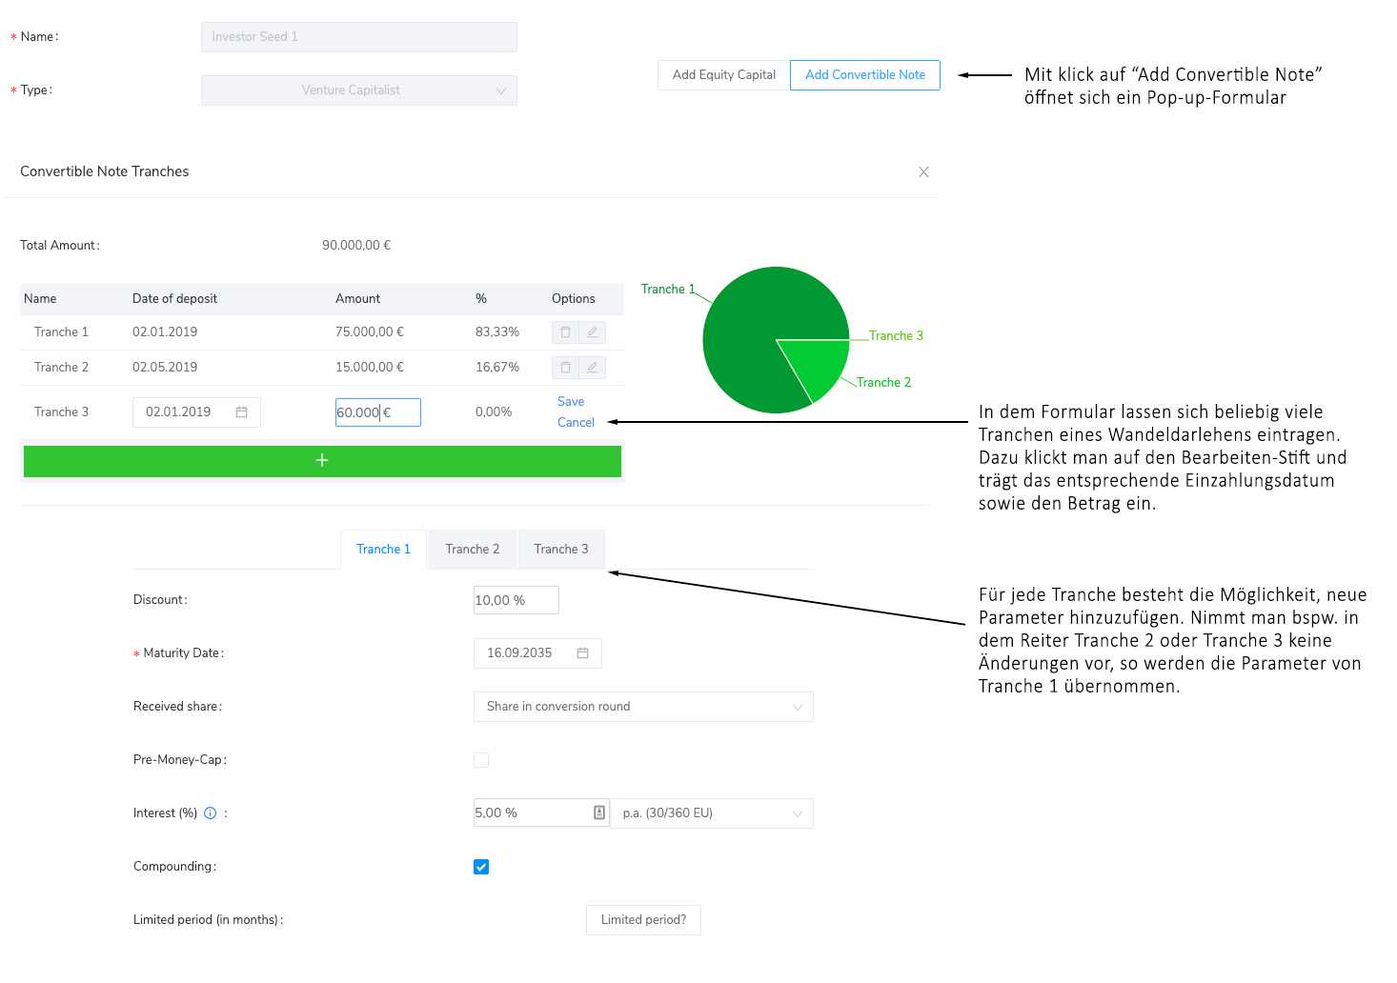
Task: Click the Tranche 1 date 02.01.2019
Action: point(165,332)
